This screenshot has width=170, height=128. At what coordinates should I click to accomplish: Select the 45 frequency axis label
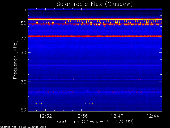click(x=23, y=10)
